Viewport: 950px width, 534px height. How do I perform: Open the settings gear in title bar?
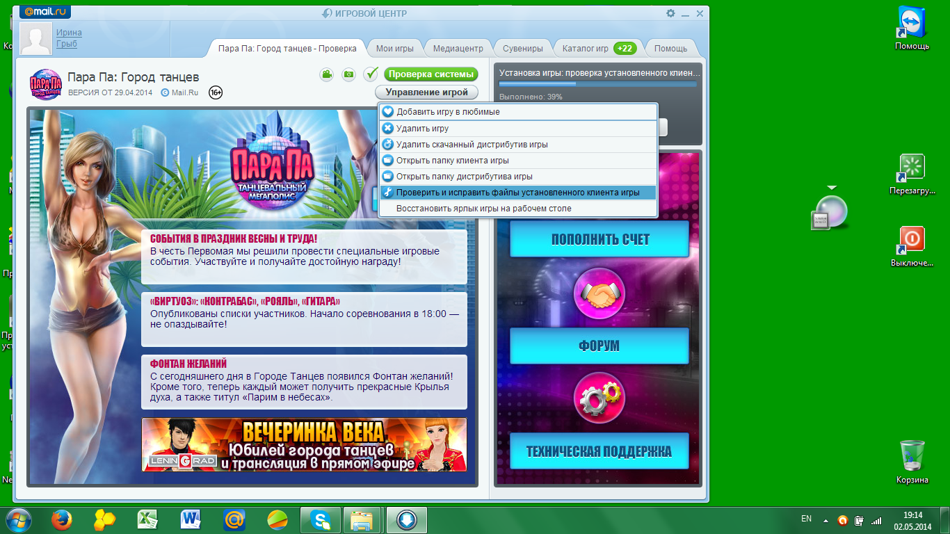pos(670,13)
